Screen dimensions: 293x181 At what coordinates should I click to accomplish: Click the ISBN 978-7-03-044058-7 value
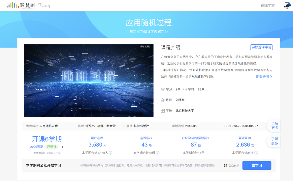245,126
